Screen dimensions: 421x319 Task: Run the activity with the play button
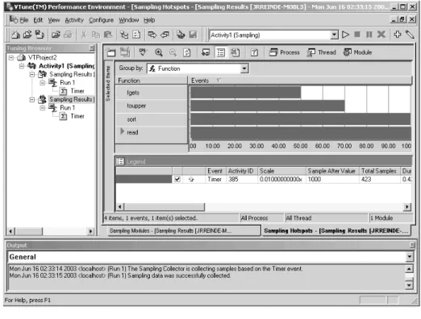[345, 35]
